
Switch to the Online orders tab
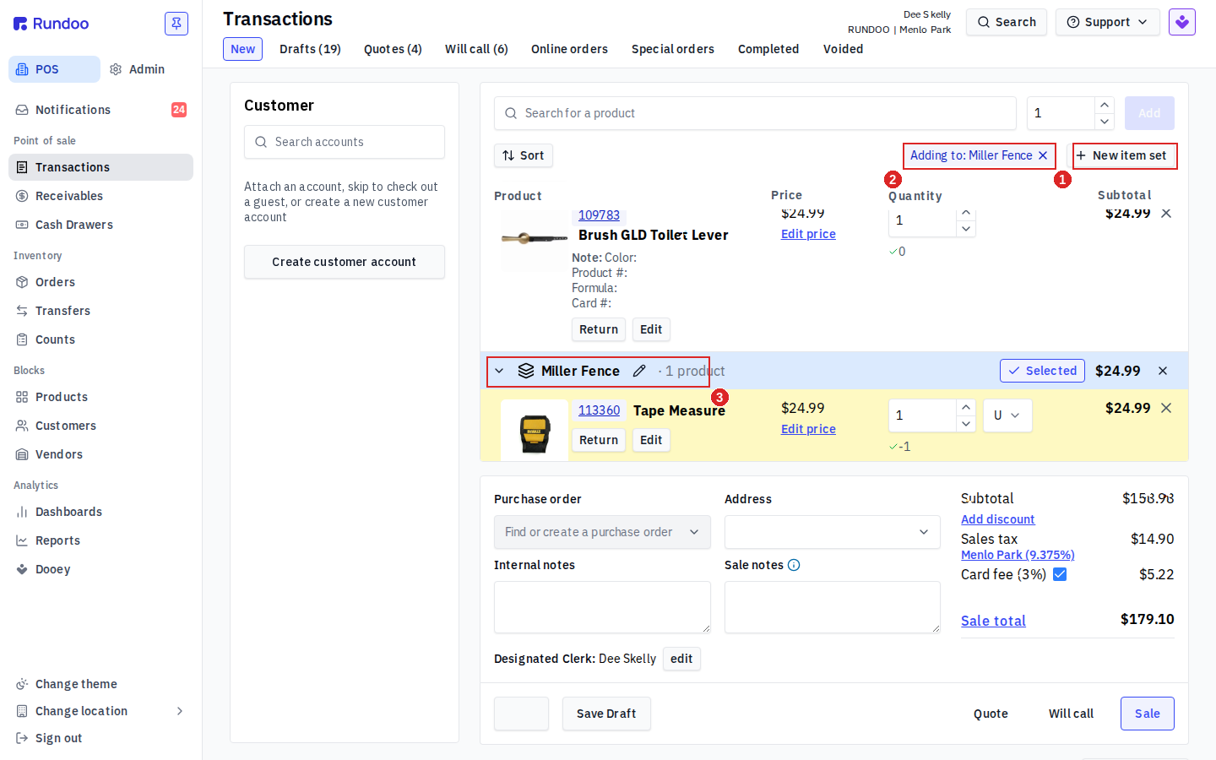(x=569, y=49)
